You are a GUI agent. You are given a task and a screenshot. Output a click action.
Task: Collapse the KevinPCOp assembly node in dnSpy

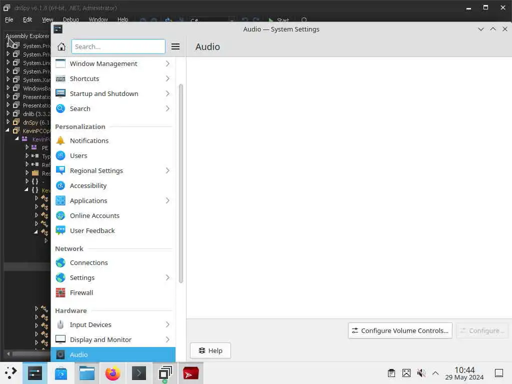pos(7,130)
